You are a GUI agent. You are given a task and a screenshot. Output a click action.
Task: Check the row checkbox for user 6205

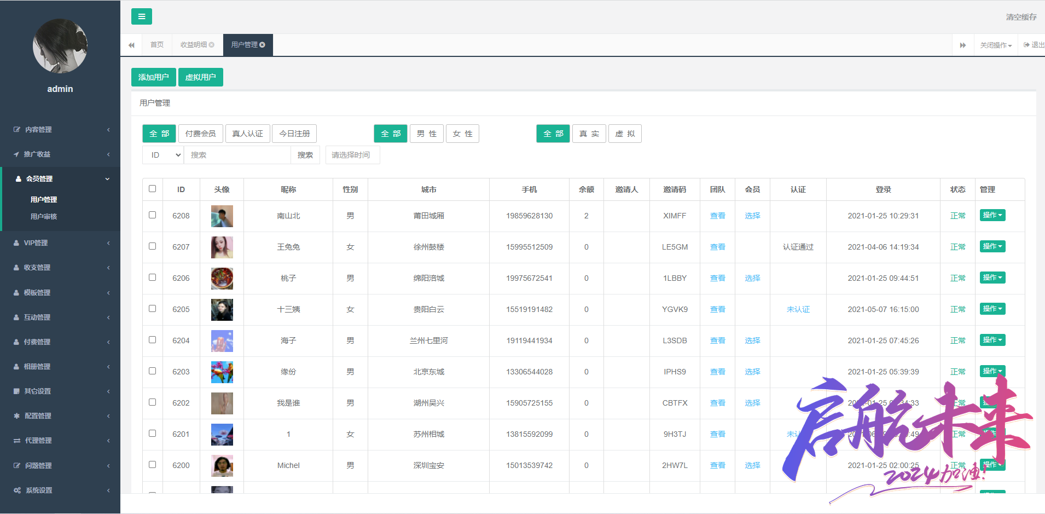153,309
